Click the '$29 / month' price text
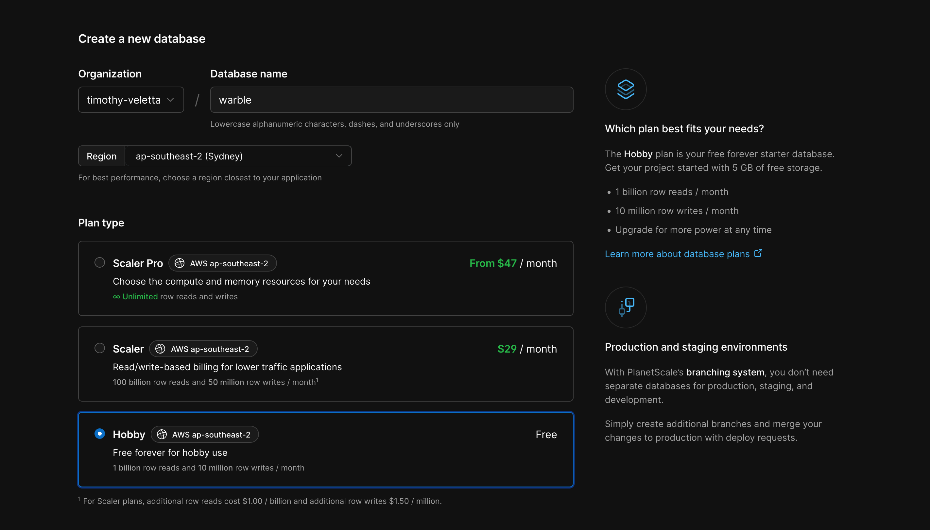The image size is (930, 530). (527, 349)
